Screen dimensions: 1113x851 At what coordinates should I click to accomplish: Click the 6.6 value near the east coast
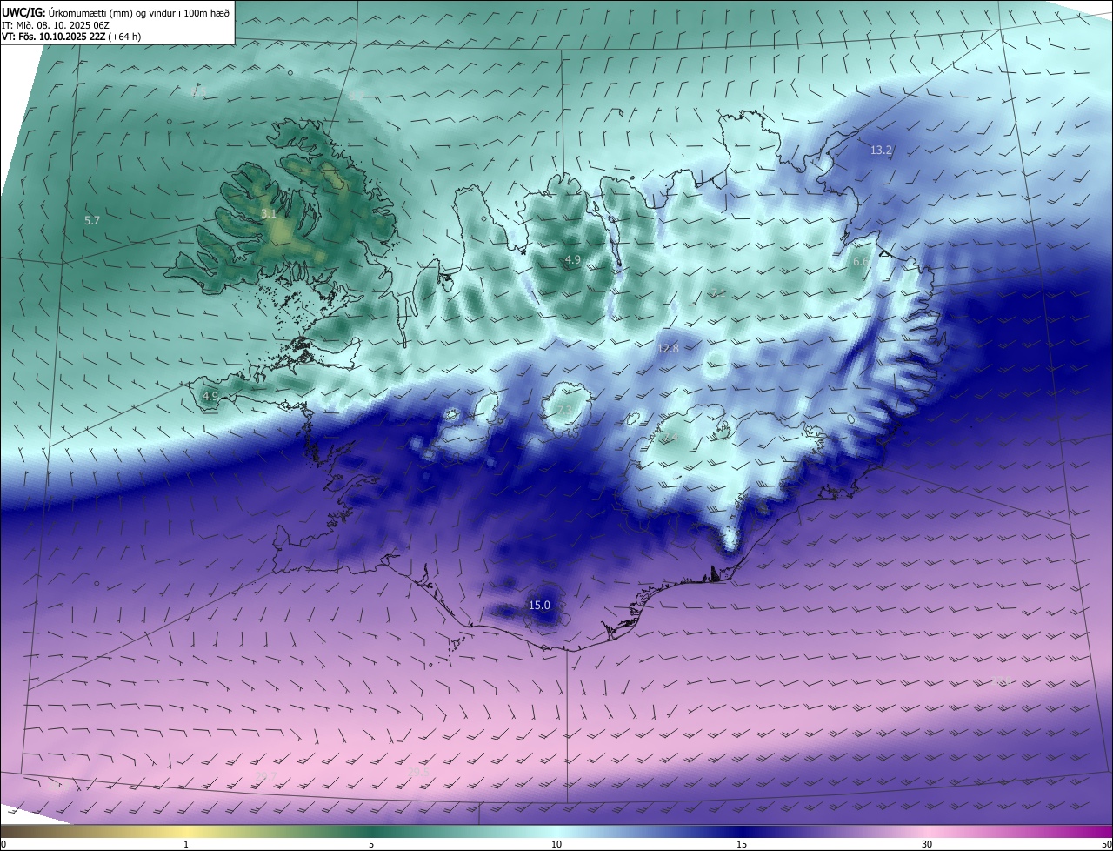[861, 261]
